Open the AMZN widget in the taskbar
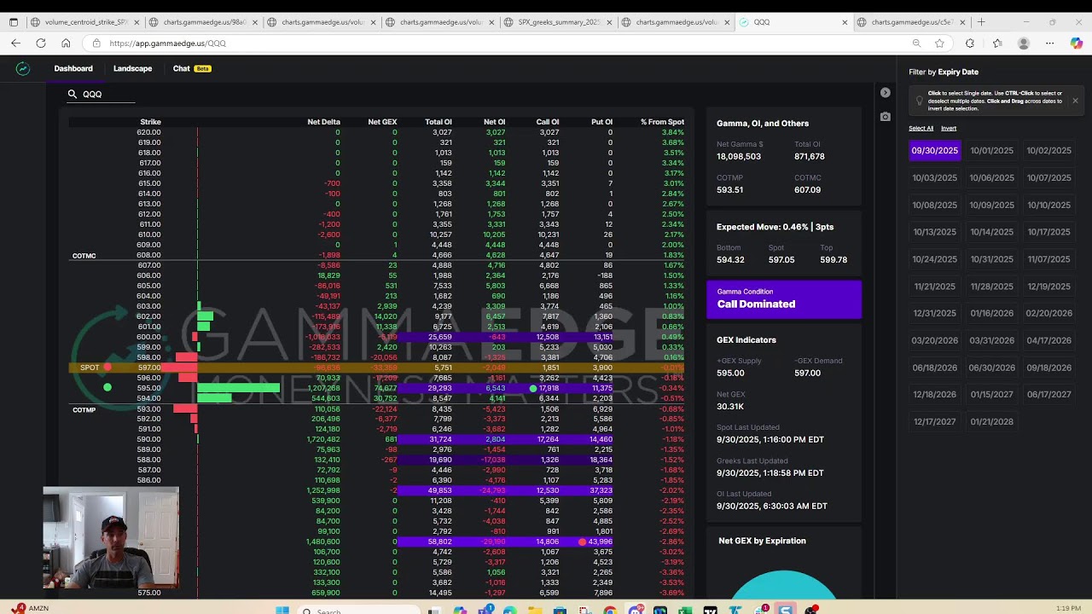 coord(30,608)
